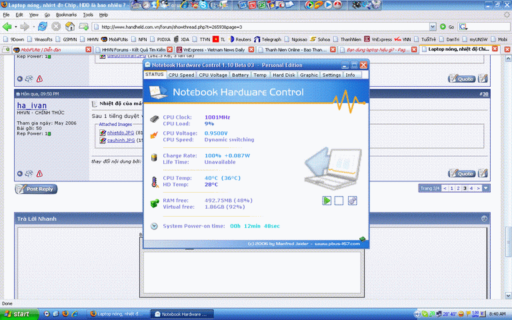Click the green RAM icon beside RAM free
Viewport: 512px width, 320px height.
pos(154,203)
